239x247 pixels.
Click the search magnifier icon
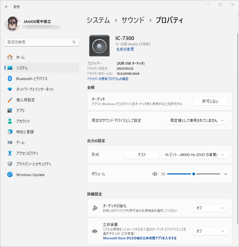(74, 42)
